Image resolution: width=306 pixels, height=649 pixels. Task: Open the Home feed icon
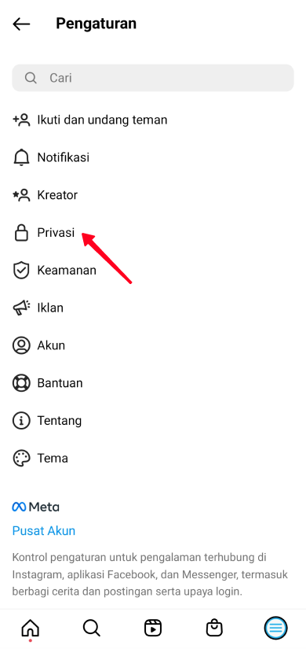point(30,629)
